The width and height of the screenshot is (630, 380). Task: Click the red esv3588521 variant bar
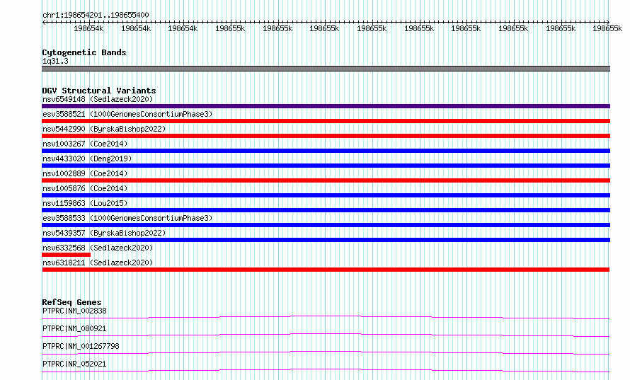coord(326,121)
